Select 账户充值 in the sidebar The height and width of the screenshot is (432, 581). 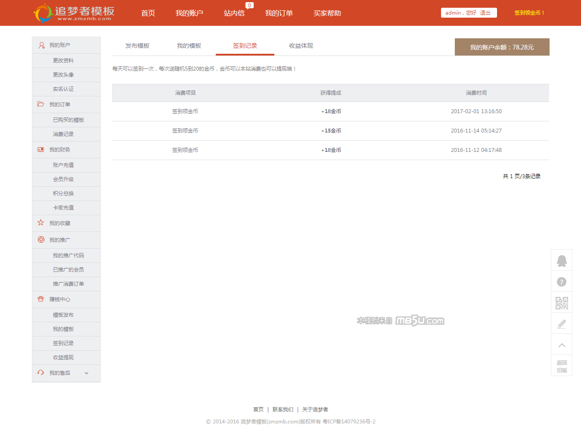63,165
